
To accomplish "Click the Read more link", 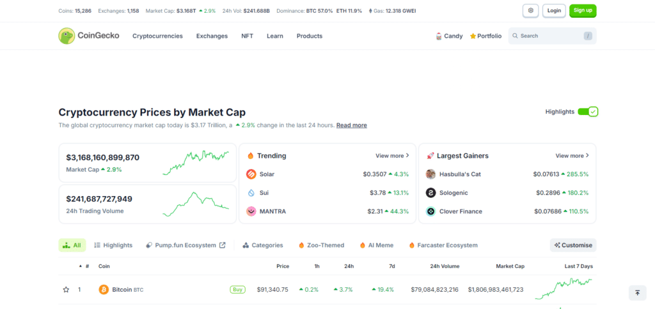I will coord(352,125).
